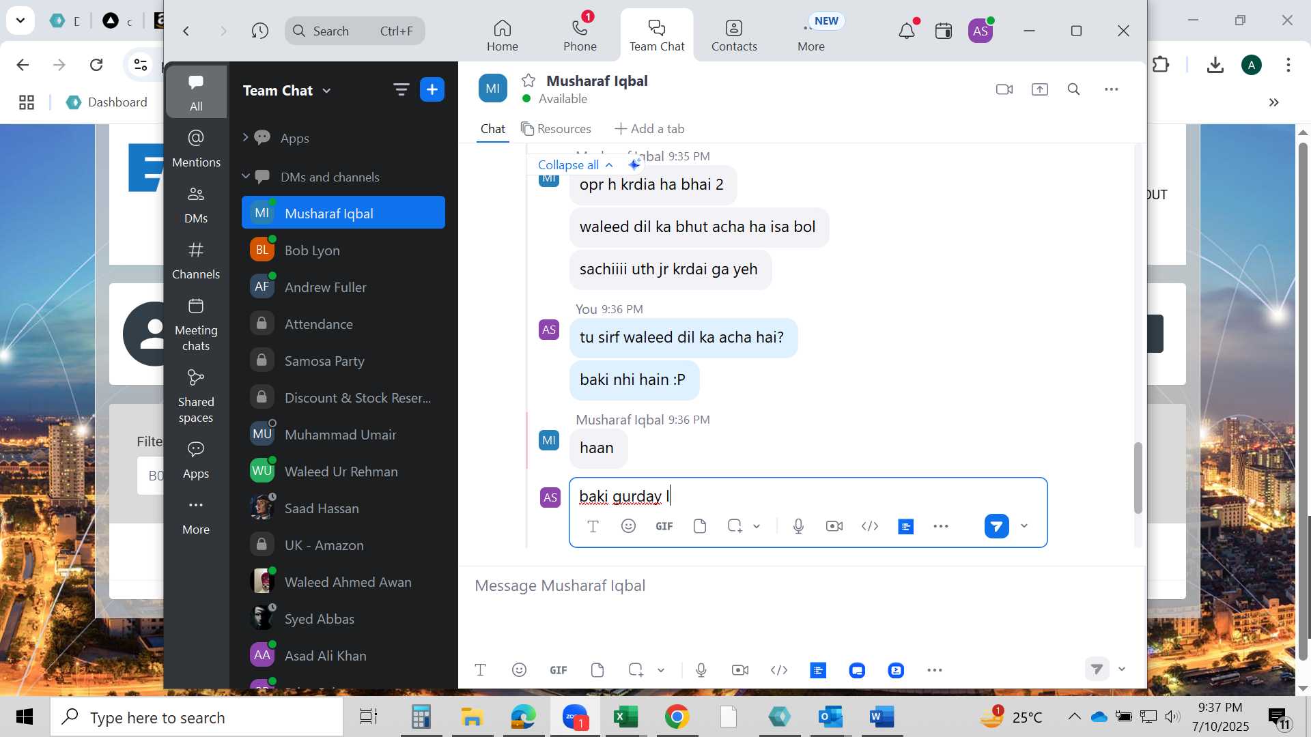Click More in the left sidebar
This screenshot has width=1311, height=737.
(196, 517)
